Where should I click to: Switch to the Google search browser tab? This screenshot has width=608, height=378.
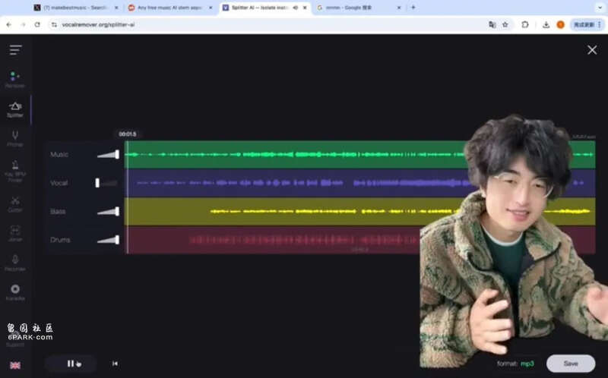pyautogui.click(x=353, y=8)
